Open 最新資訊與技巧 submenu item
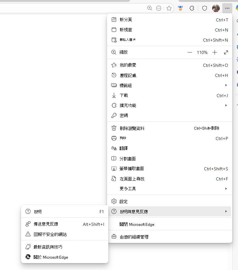The width and height of the screenshot is (238, 270). [x=65, y=247]
